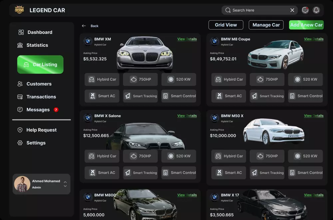Click Smart AC chip on BMW M8 Coupe card
Screen dimensions: 333x220
coord(229,96)
